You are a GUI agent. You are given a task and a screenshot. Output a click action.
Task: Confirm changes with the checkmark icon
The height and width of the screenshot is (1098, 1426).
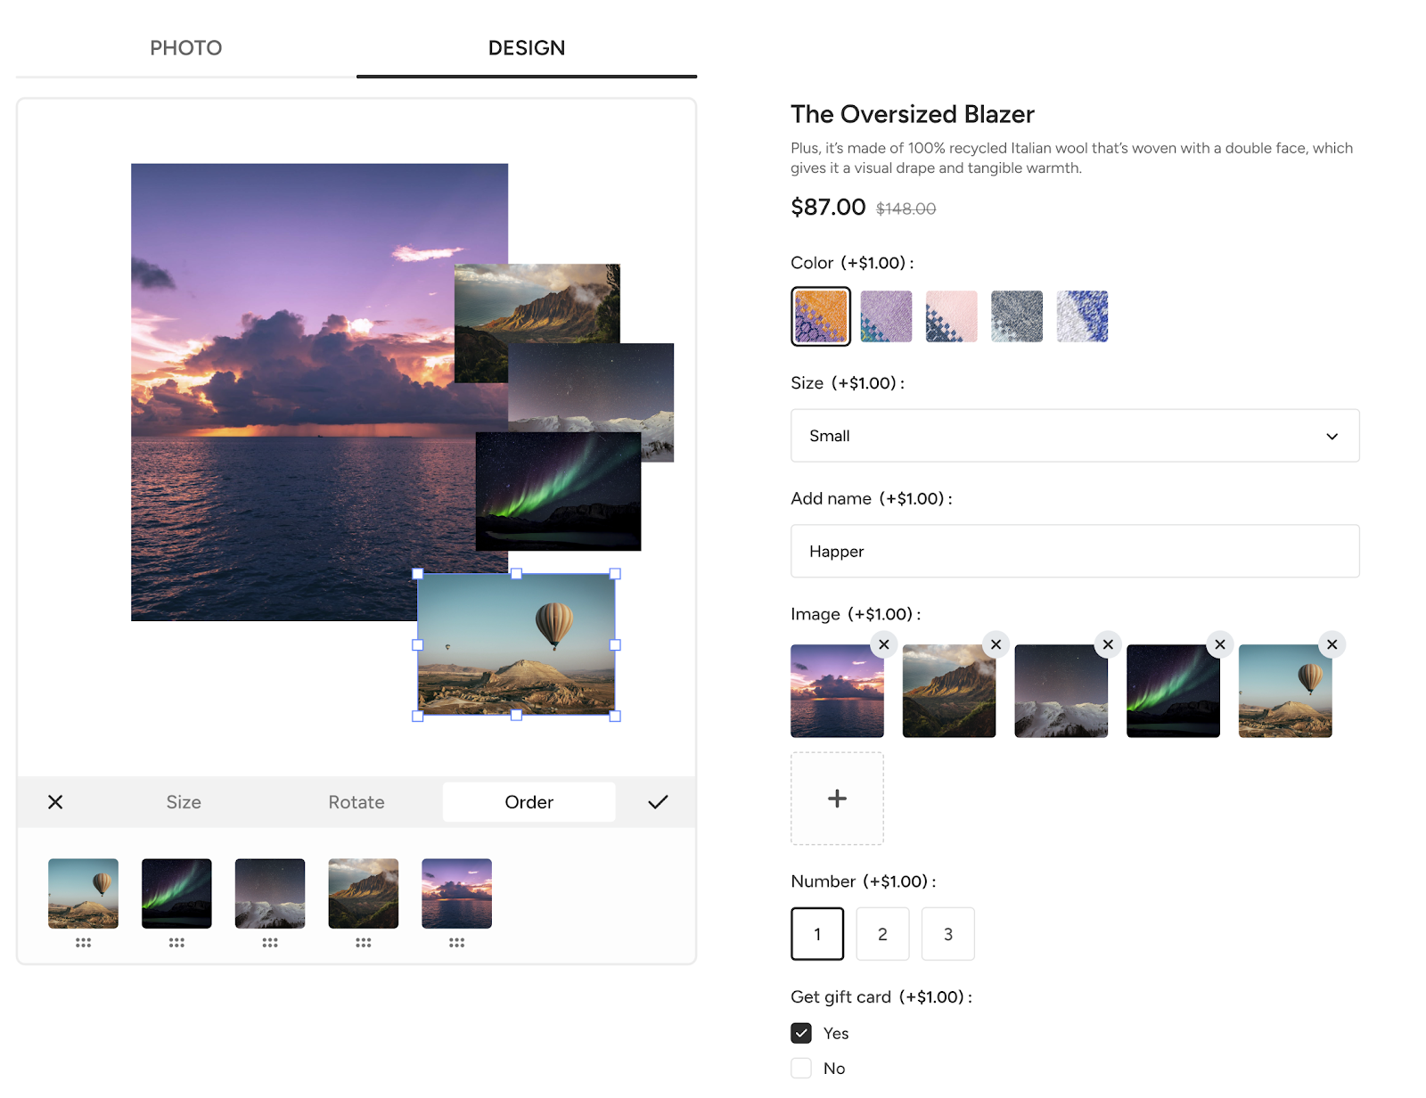658,802
